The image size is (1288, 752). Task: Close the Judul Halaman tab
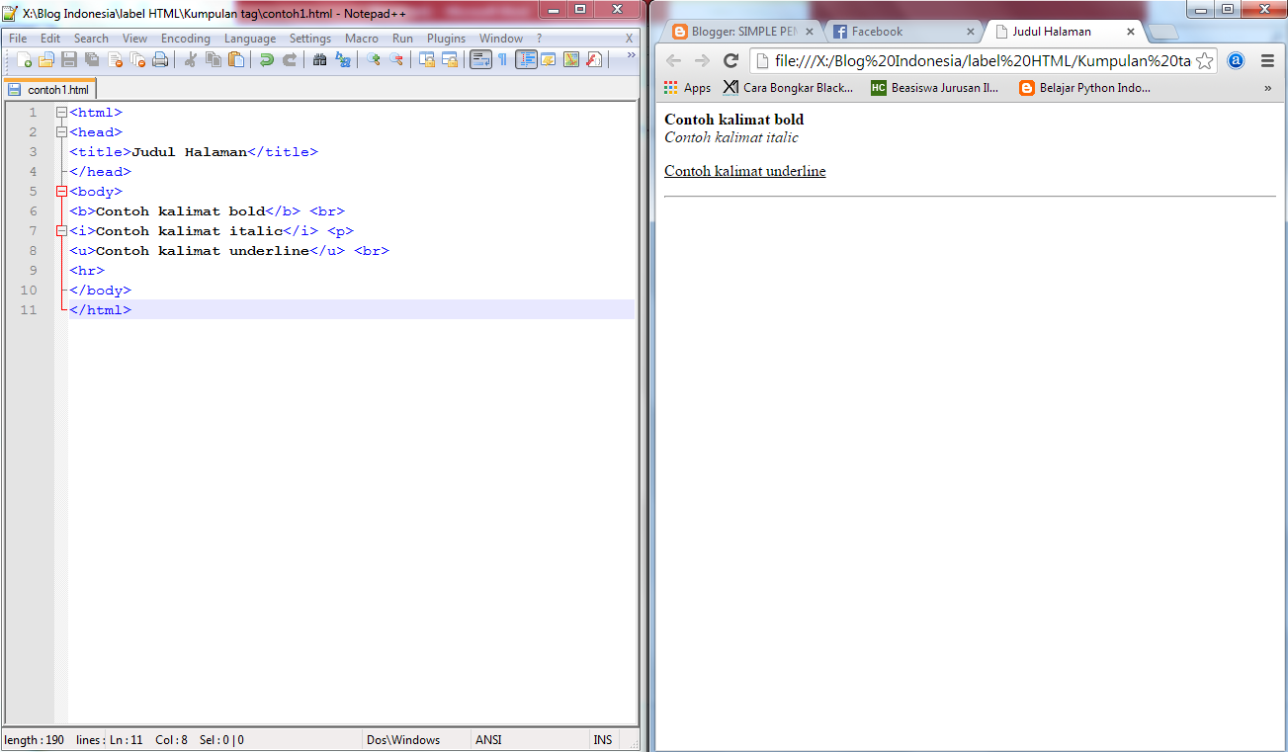pos(1131,32)
